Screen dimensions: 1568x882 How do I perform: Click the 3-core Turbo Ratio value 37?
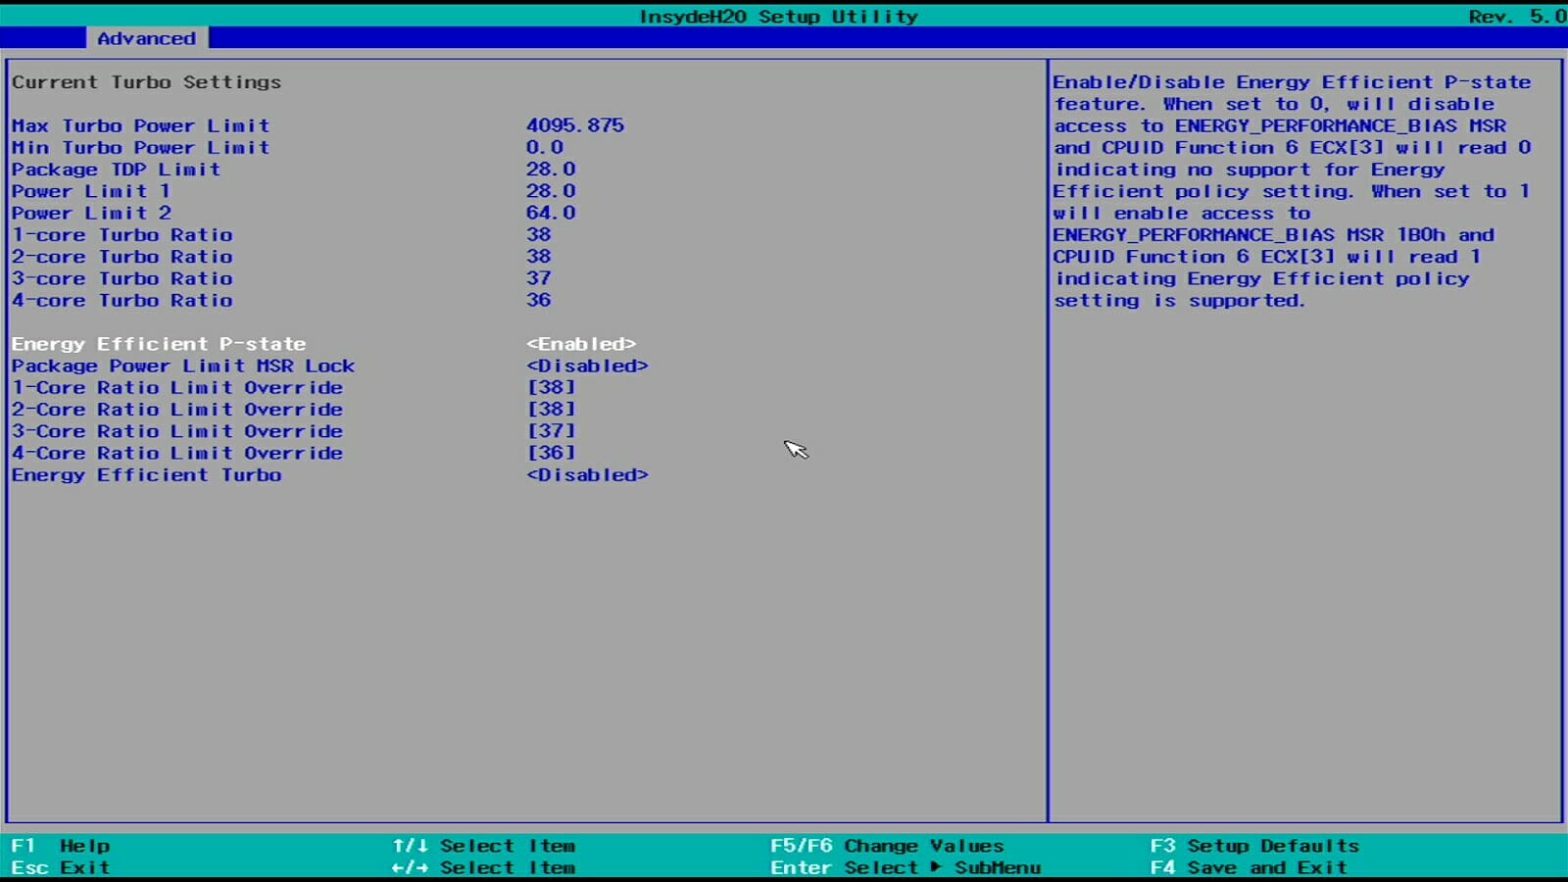(539, 278)
